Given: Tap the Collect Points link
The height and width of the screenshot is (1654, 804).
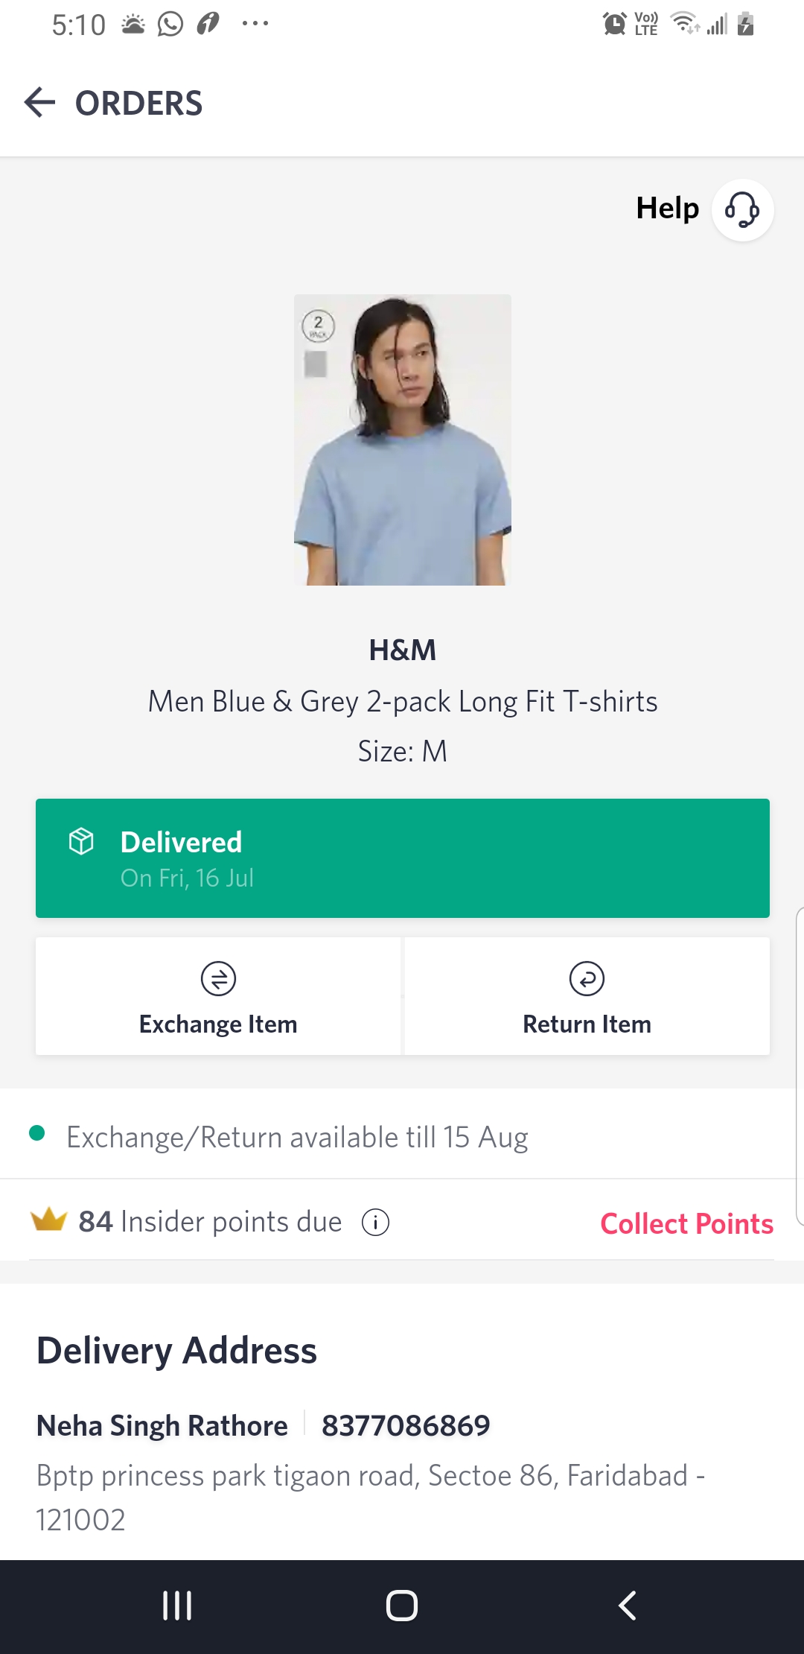Looking at the screenshot, I should (x=686, y=1224).
